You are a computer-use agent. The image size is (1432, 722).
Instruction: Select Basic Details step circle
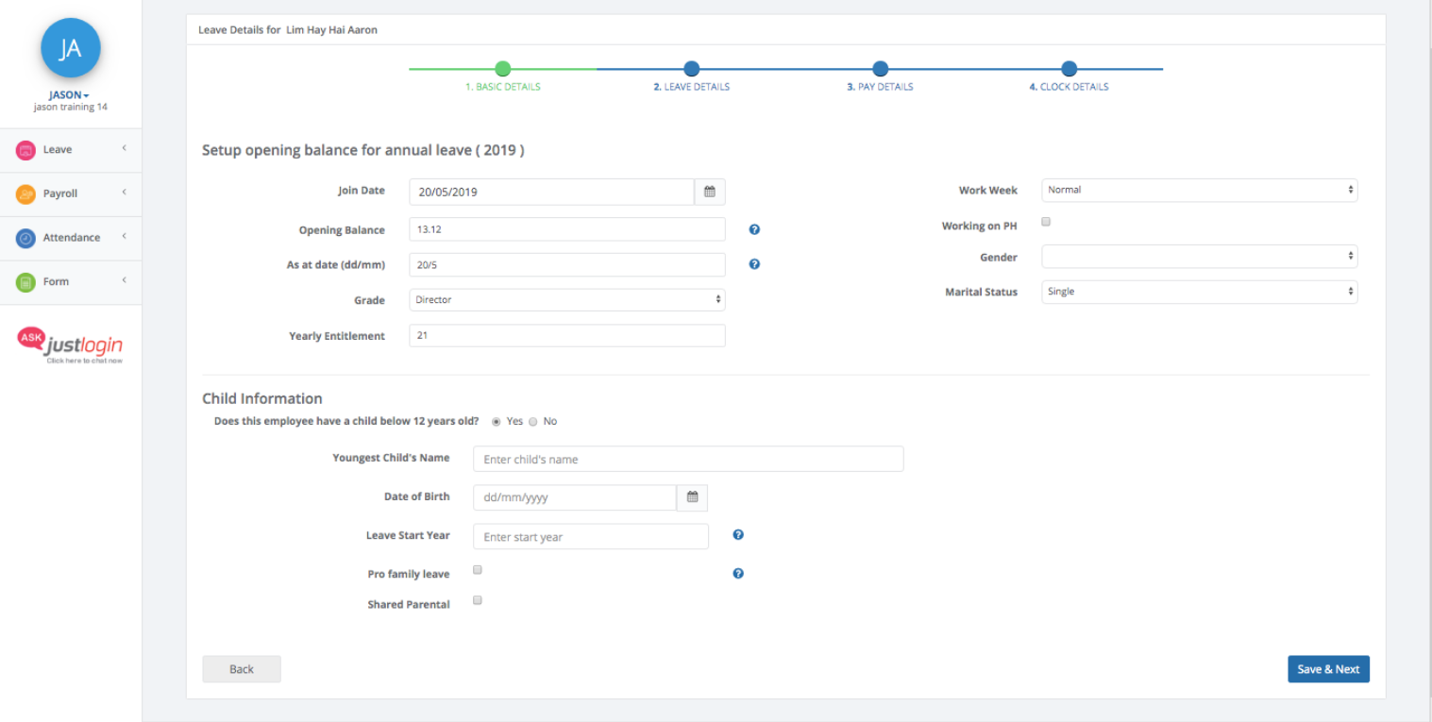click(502, 68)
